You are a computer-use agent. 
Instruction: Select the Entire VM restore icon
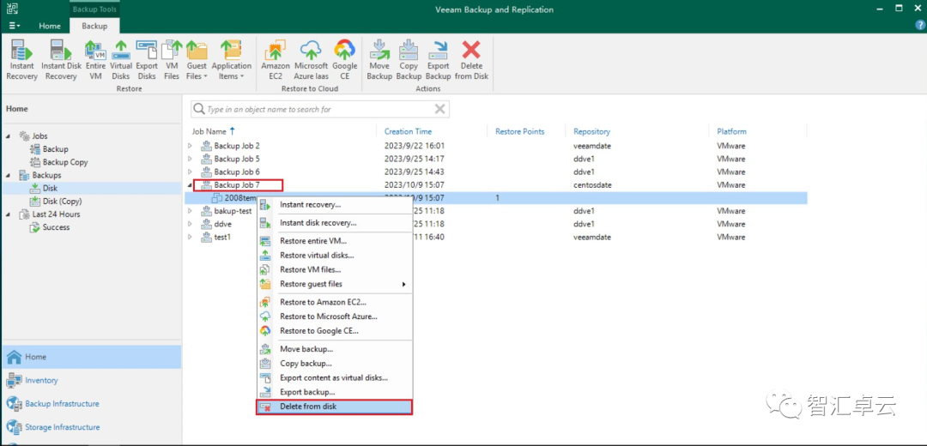[95, 60]
